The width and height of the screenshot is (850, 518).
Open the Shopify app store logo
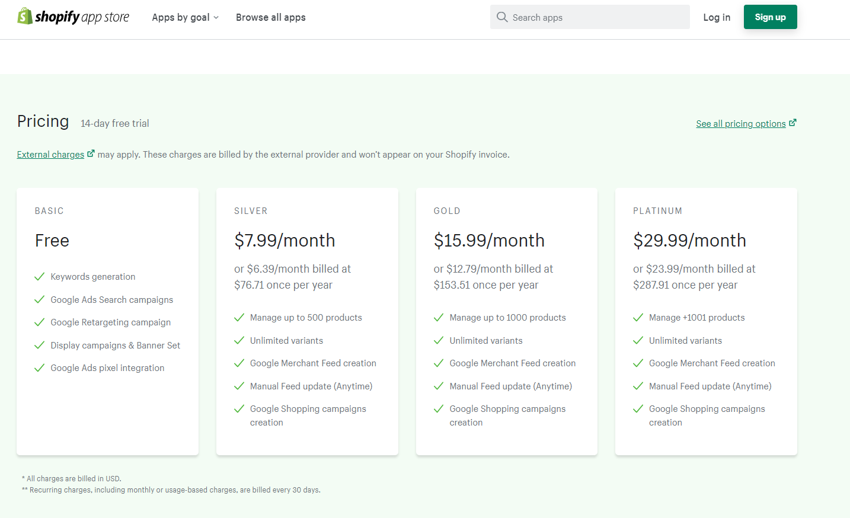[74, 17]
